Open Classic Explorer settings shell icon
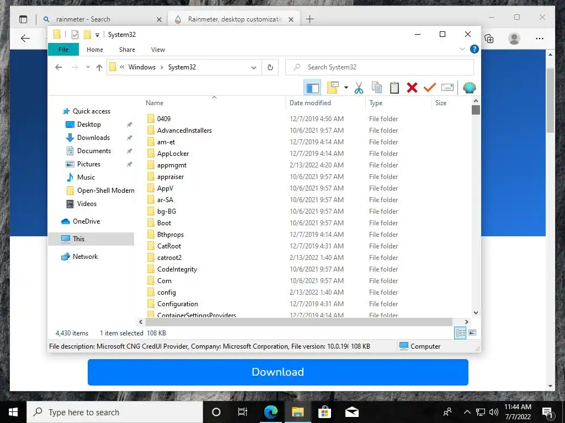The height and width of the screenshot is (423, 565). point(469,88)
